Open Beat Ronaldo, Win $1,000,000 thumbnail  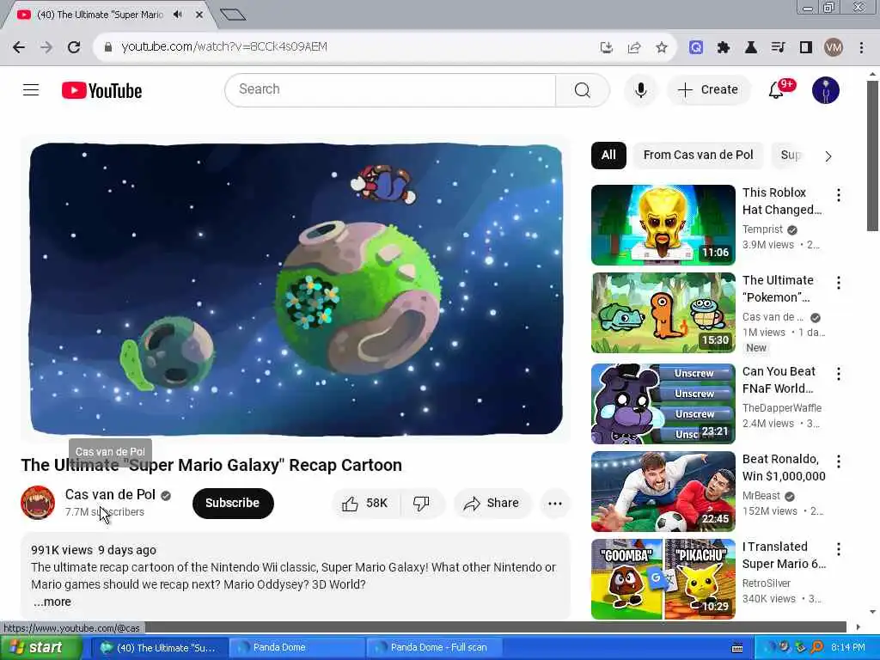[663, 492]
